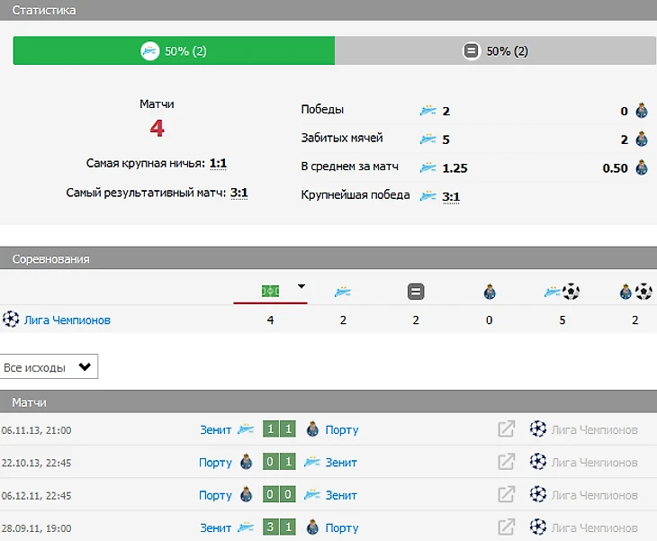The width and height of the screenshot is (657, 541).
Task: Click Porto crest column header in competitions table
Action: pos(489,292)
